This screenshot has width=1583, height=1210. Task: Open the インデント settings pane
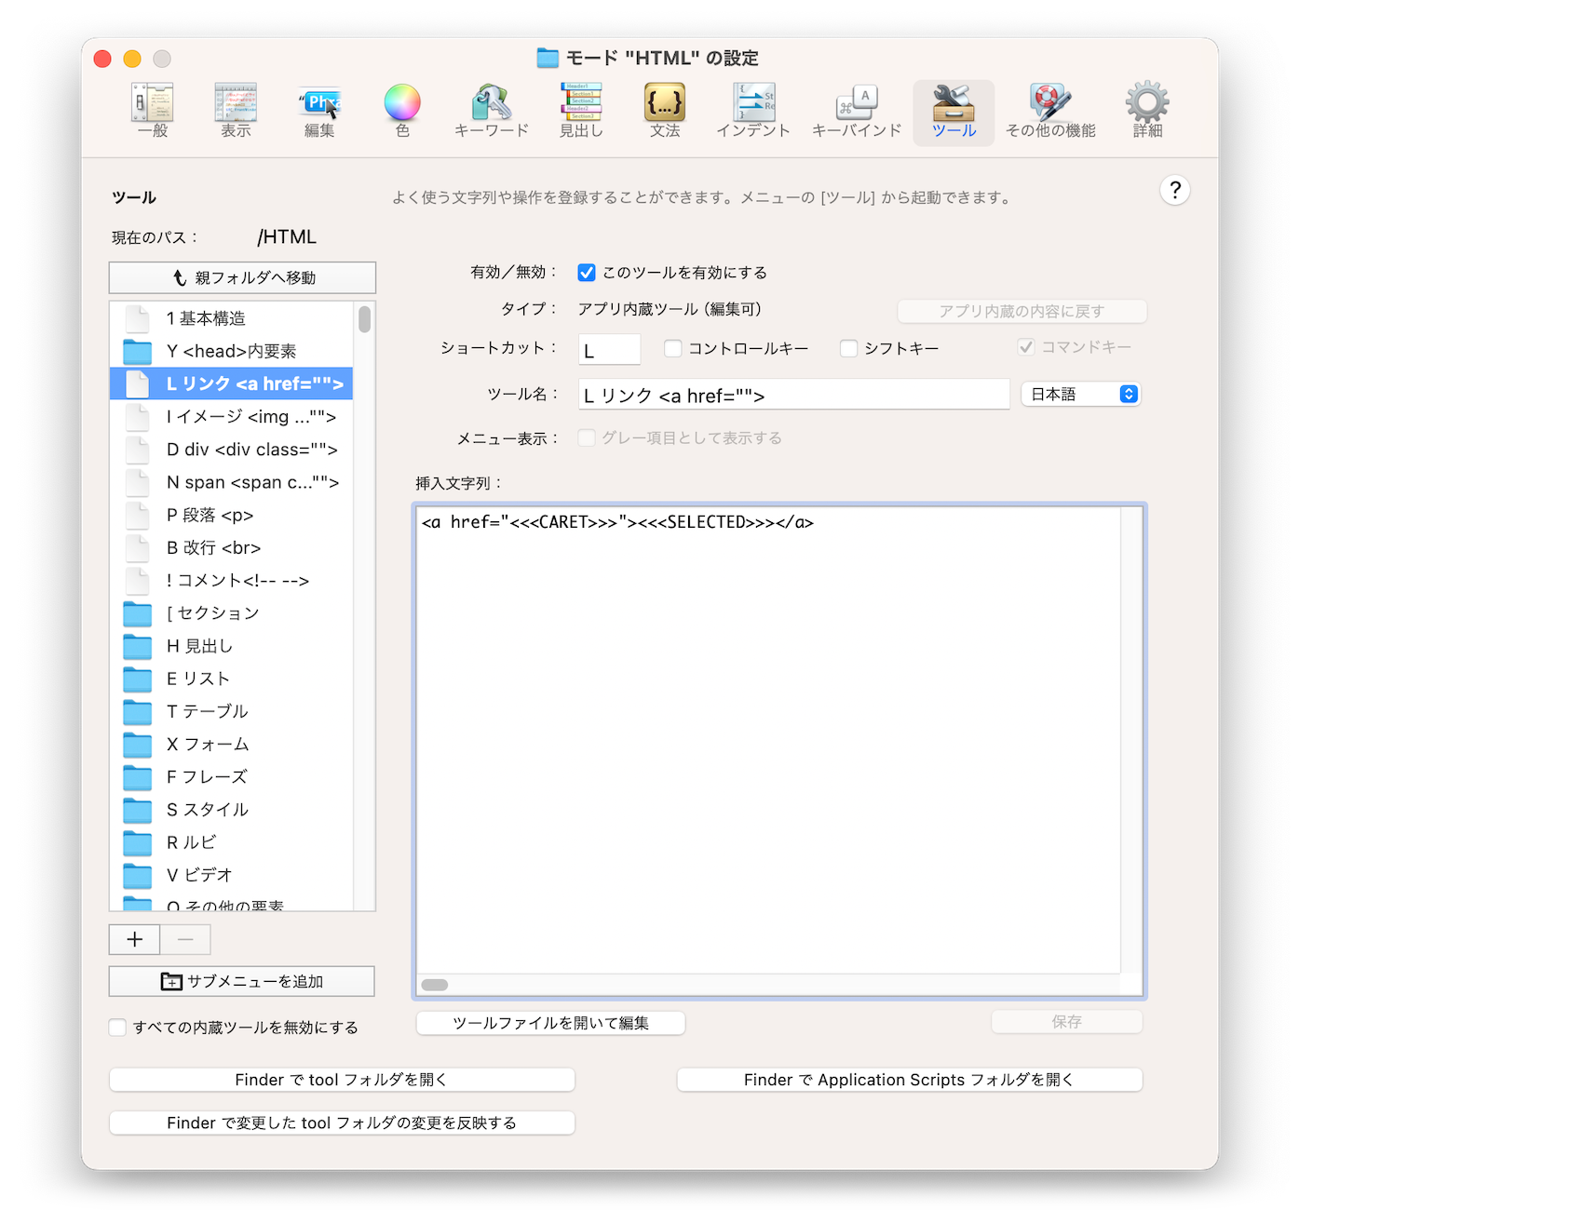point(752,111)
